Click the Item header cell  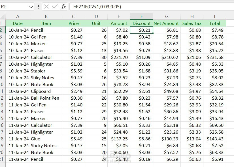46,23
